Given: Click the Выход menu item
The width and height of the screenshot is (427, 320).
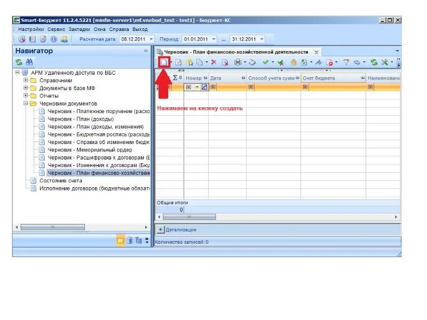Looking at the screenshot, I should click(x=140, y=29).
